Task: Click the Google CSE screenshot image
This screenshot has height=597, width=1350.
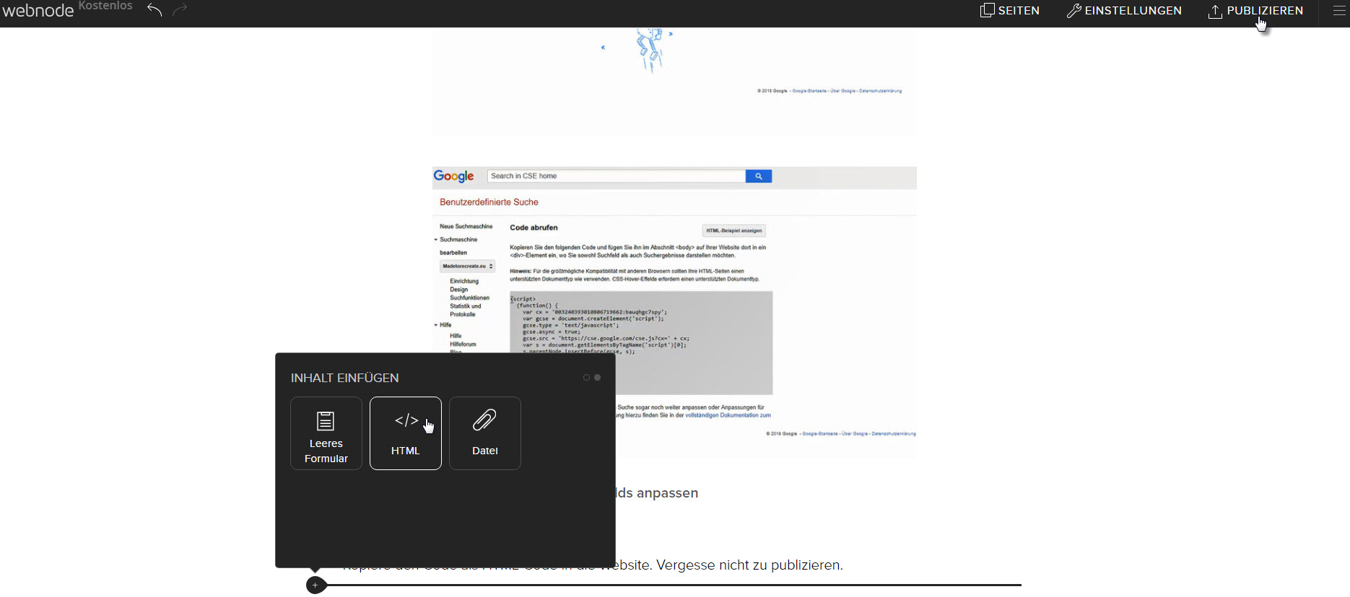Action: (674, 312)
